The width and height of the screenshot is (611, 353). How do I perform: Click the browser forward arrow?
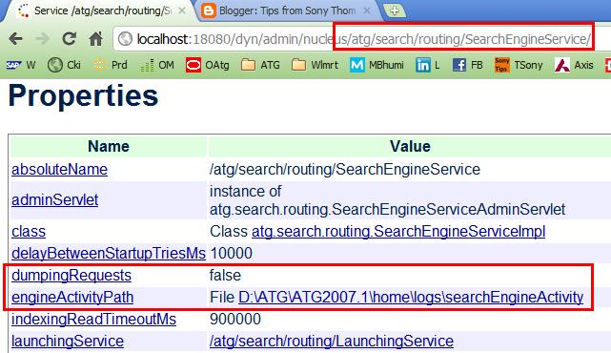pos(42,38)
